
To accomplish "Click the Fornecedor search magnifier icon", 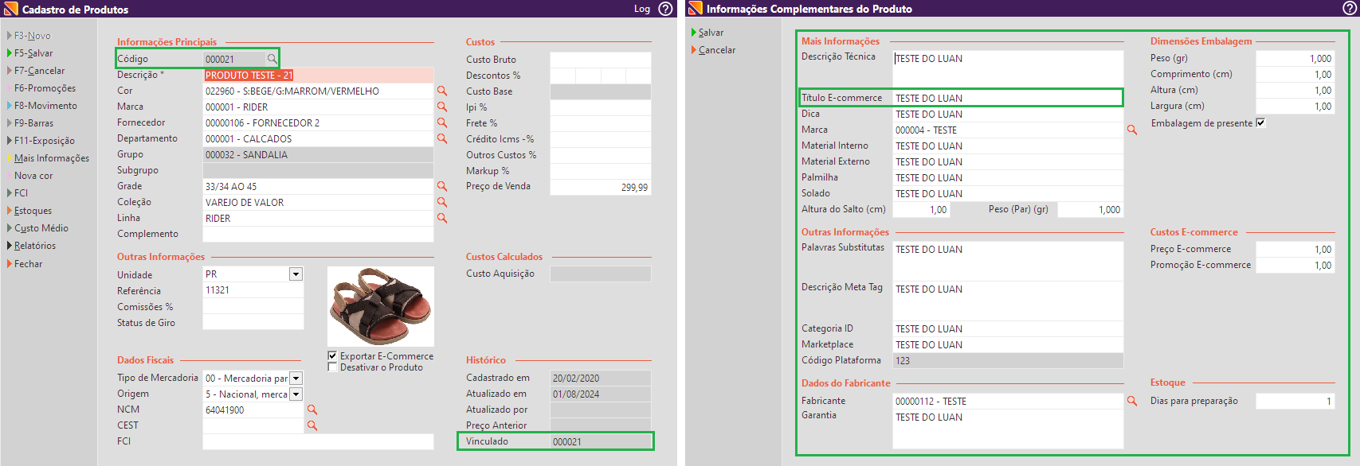I will pyautogui.click(x=442, y=122).
